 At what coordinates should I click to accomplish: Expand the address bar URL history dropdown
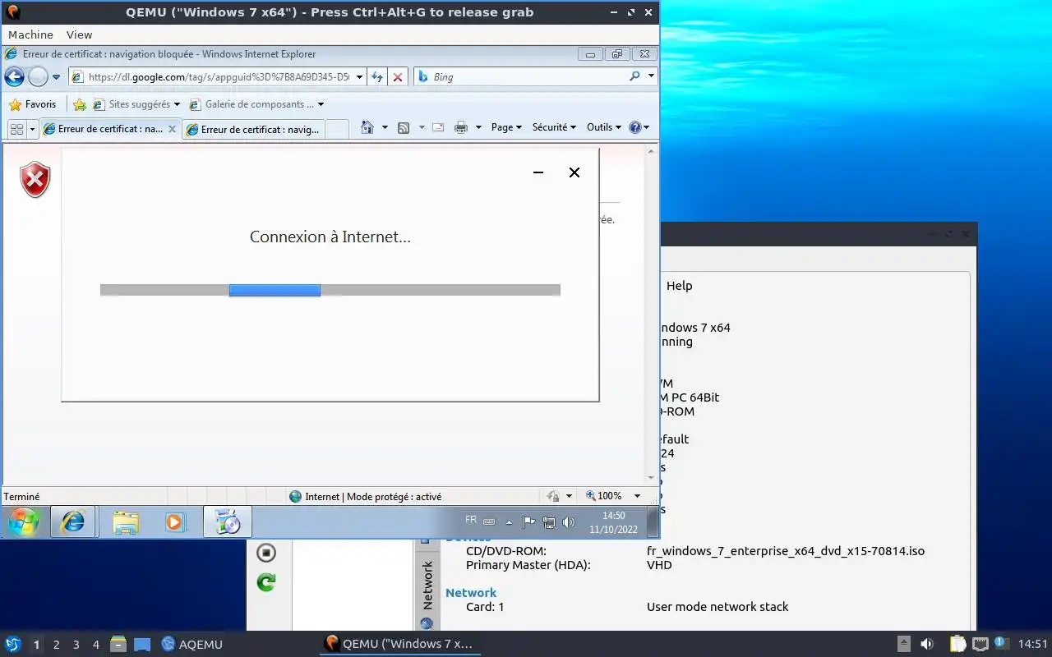(360, 76)
